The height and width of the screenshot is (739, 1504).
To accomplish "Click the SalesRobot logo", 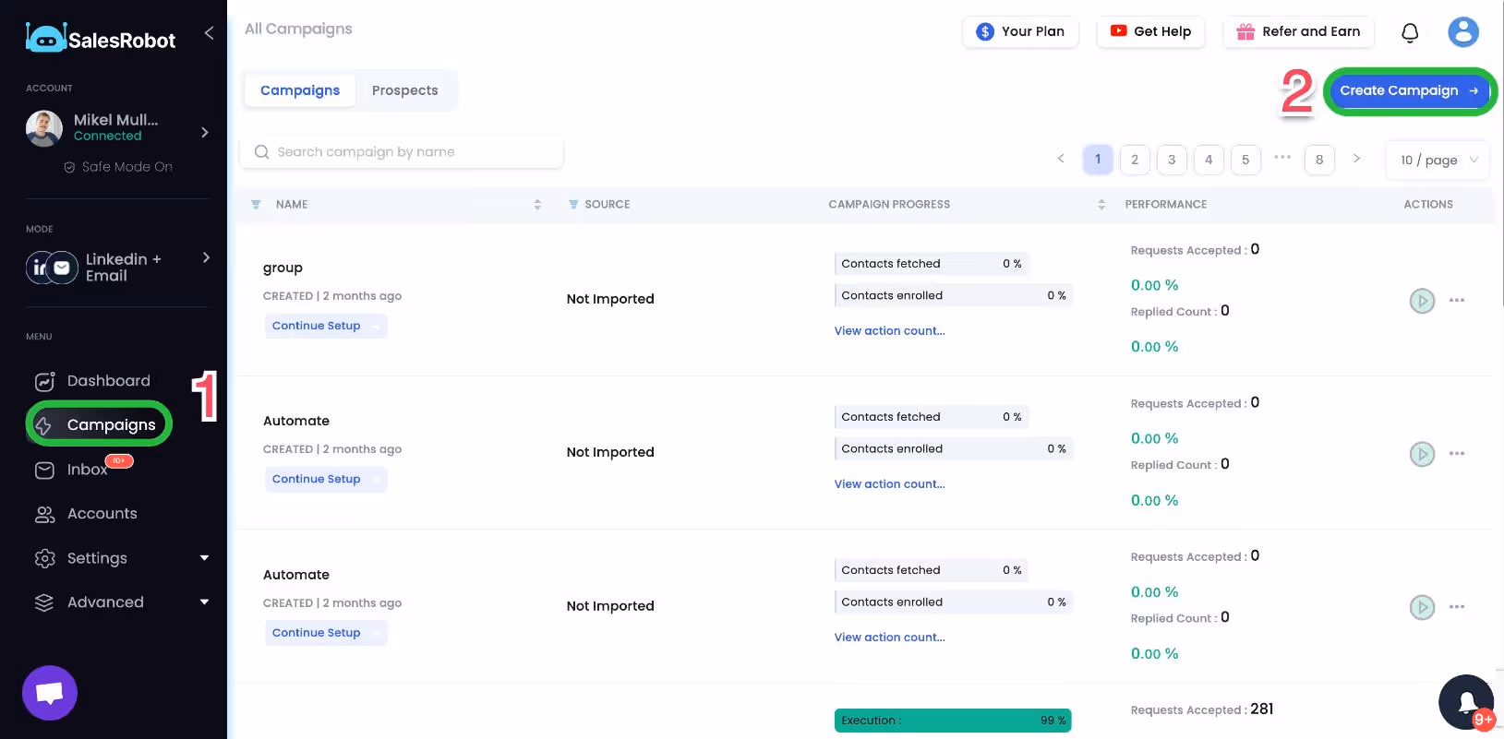I will pos(100,39).
